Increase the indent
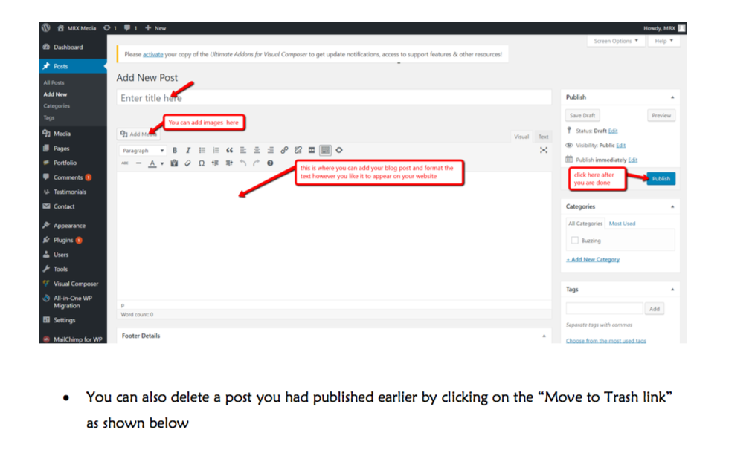 click(x=229, y=163)
